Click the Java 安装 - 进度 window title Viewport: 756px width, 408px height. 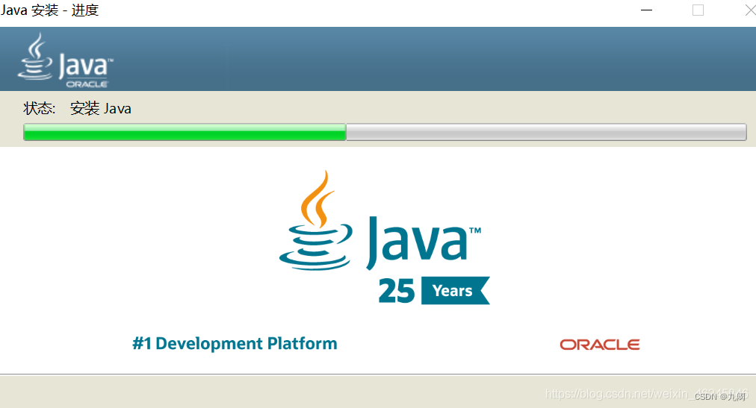49,10
